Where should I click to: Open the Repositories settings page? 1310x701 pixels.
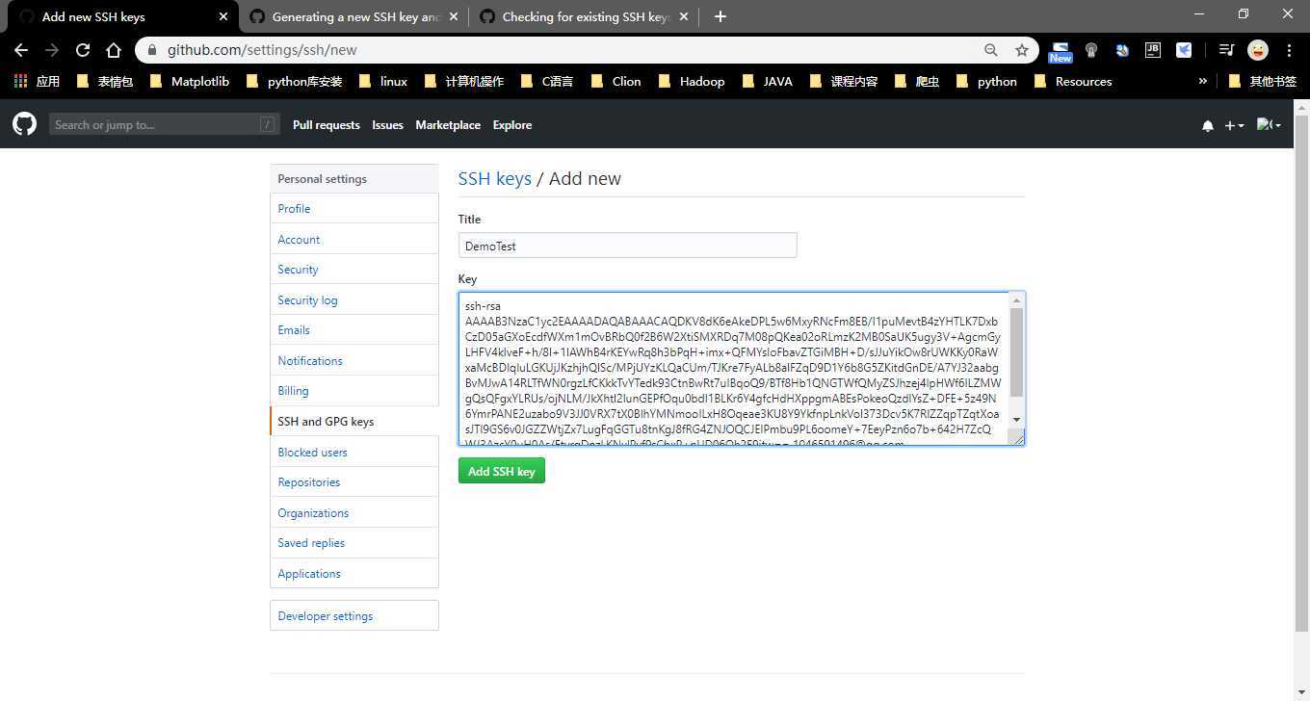pyautogui.click(x=354, y=482)
